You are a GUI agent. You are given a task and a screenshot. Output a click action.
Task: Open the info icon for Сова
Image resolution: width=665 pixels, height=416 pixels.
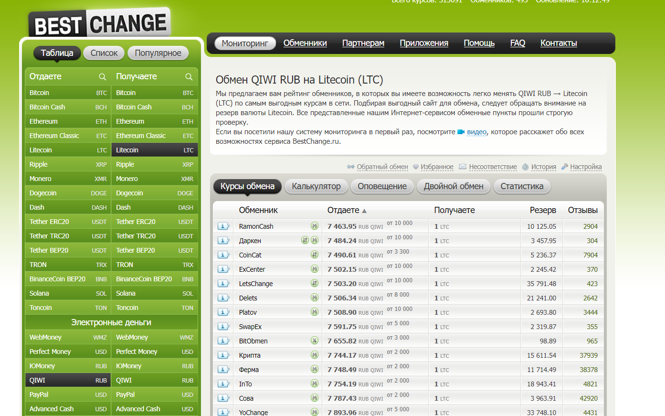(223, 398)
